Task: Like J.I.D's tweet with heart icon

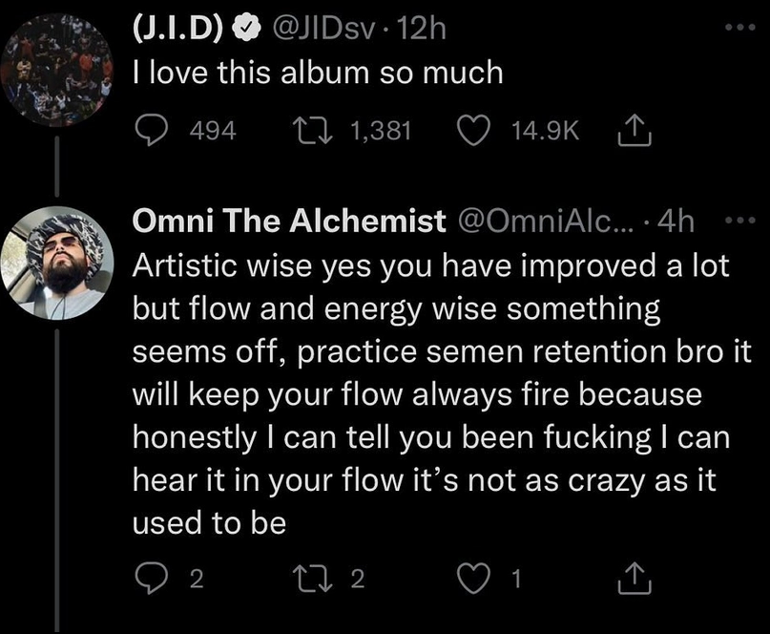Action: (474, 130)
